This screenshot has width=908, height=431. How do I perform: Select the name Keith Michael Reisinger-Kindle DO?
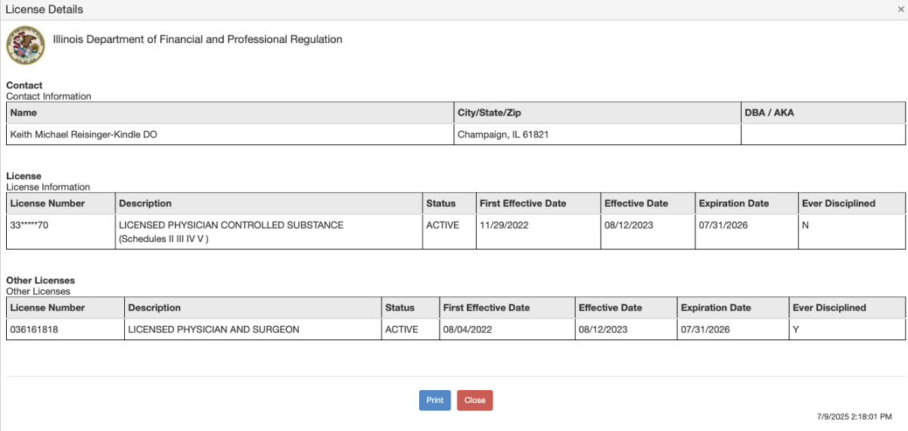tap(83, 135)
